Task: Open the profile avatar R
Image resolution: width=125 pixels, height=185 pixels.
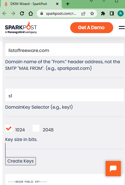Action: (x=120, y=13)
